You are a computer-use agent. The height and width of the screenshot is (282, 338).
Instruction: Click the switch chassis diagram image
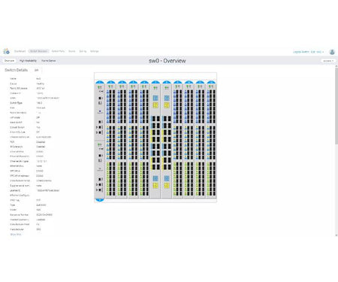155,137
